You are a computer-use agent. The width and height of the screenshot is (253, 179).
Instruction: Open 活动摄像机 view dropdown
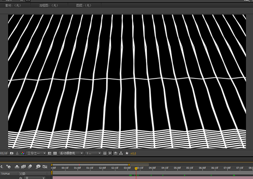click(x=71, y=153)
